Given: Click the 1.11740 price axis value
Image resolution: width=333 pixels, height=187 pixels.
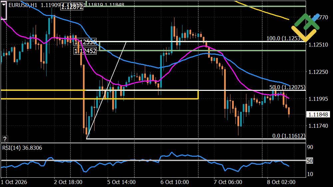Looking at the screenshot, I should (318, 126).
